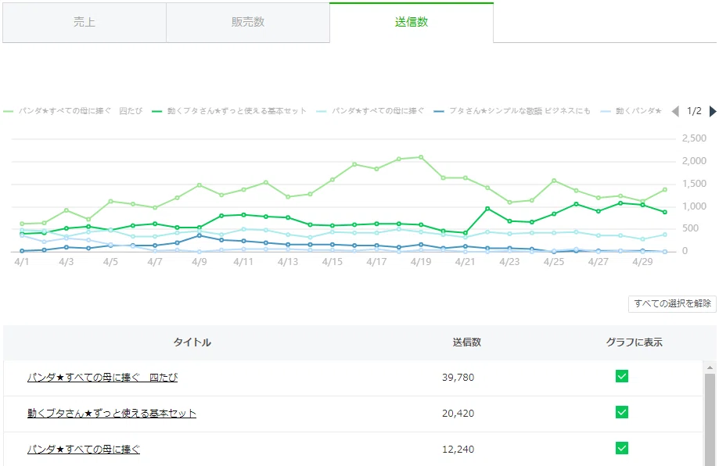
Task: Go to previous legend page arrow
Action: (675, 111)
